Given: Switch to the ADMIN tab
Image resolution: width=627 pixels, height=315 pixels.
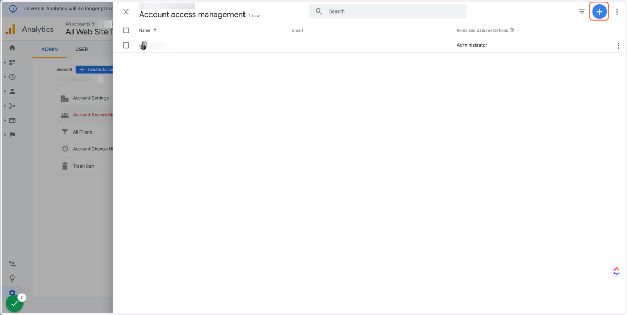Looking at the screenshot, I should 50,49.
